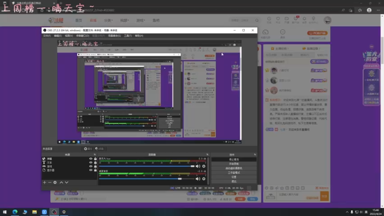Open 桌面音频 audio settings gear
384x216 pixels.
pos(204,179)
